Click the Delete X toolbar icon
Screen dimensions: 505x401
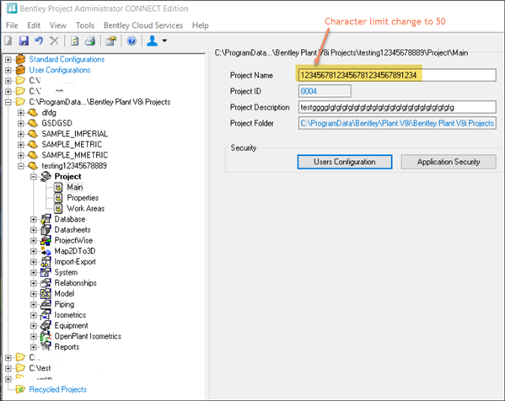(55, 41)
